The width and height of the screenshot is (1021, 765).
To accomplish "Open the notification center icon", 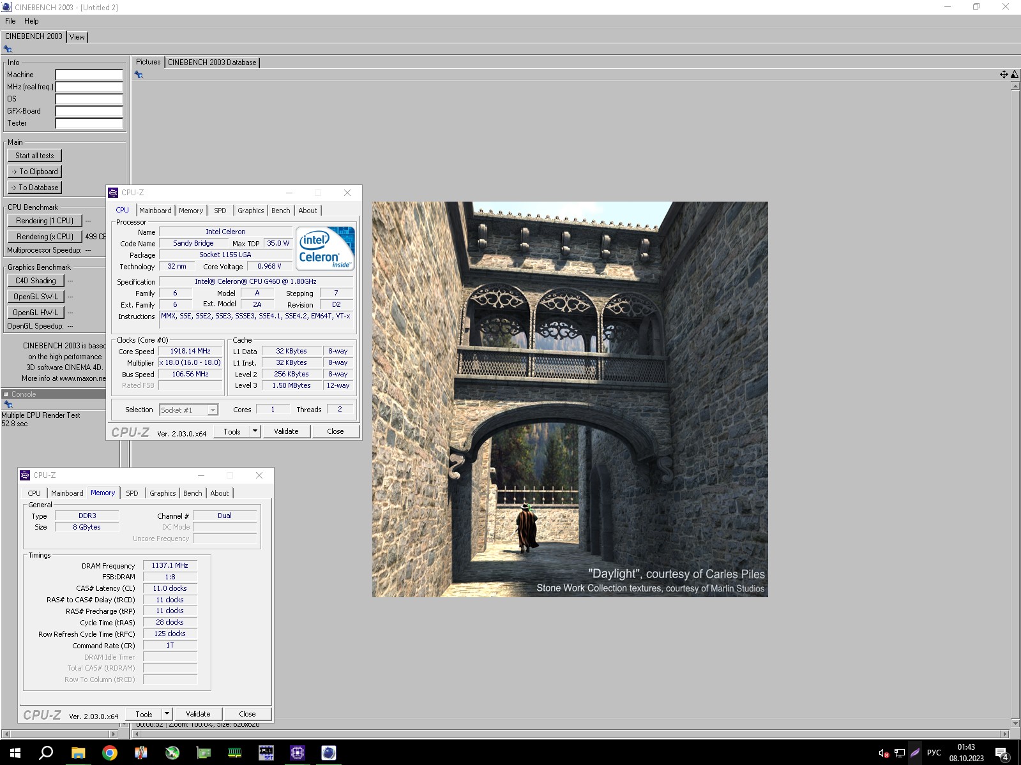I will [x=1002, y=754].
